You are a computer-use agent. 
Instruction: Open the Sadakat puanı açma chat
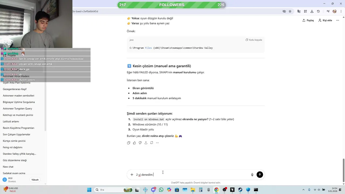[14, 173]
